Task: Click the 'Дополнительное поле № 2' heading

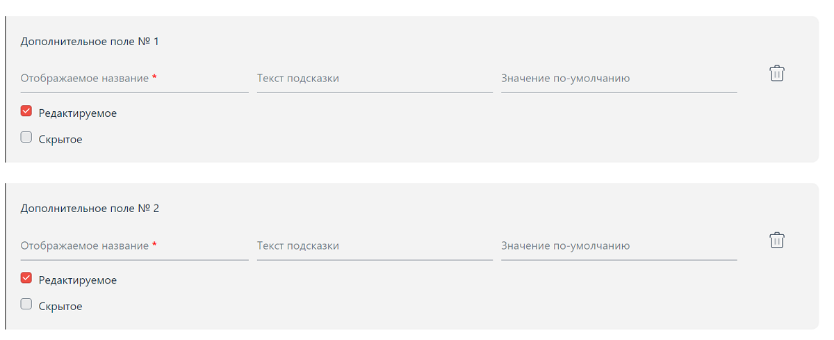Action: [x=90, y=209]
